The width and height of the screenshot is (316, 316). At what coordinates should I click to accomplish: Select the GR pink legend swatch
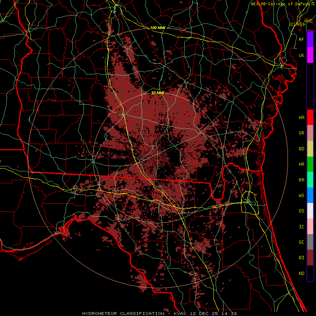tap(310, 133)
